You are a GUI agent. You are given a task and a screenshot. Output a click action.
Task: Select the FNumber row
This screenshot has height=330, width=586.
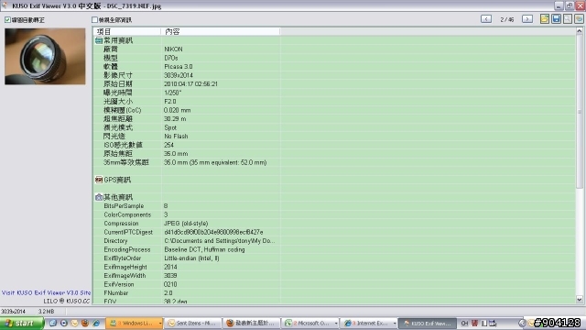pos(334,293)
